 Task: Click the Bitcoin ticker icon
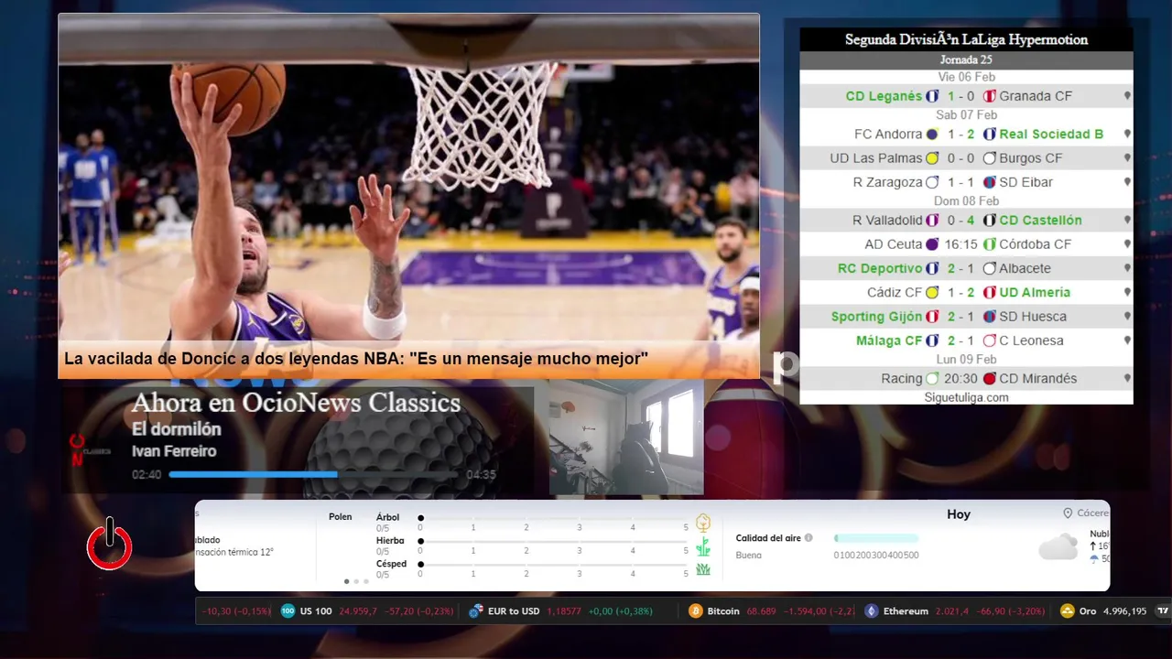695,611
